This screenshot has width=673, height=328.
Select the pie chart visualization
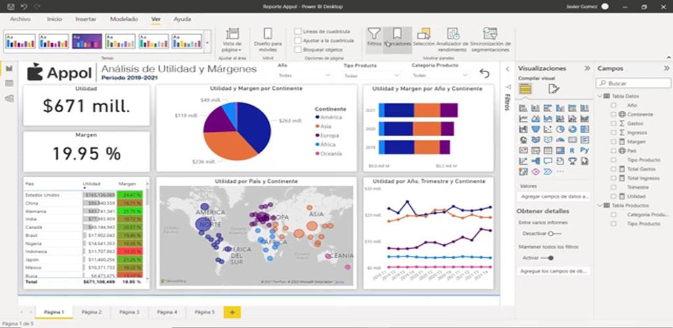click(x=560, y=129)
